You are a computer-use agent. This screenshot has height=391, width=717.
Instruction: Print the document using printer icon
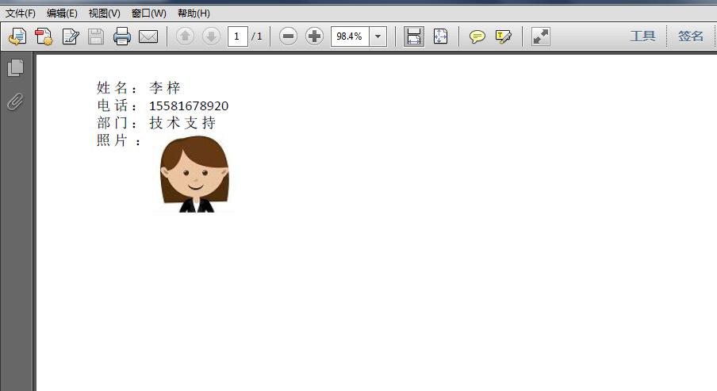(122, 36)
